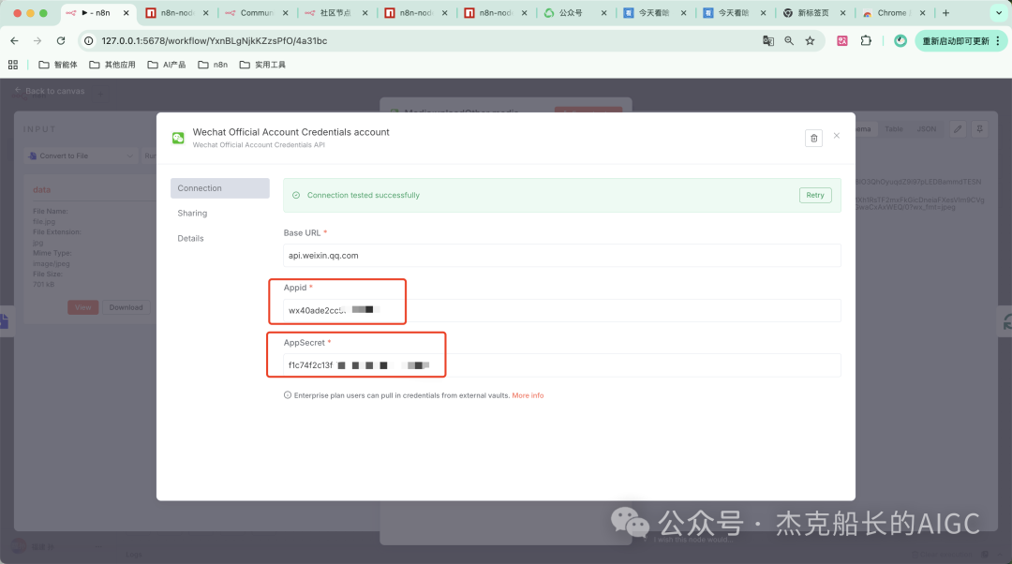
Task: Open the Extensions puzzle icon
Action: coord(866,40)
